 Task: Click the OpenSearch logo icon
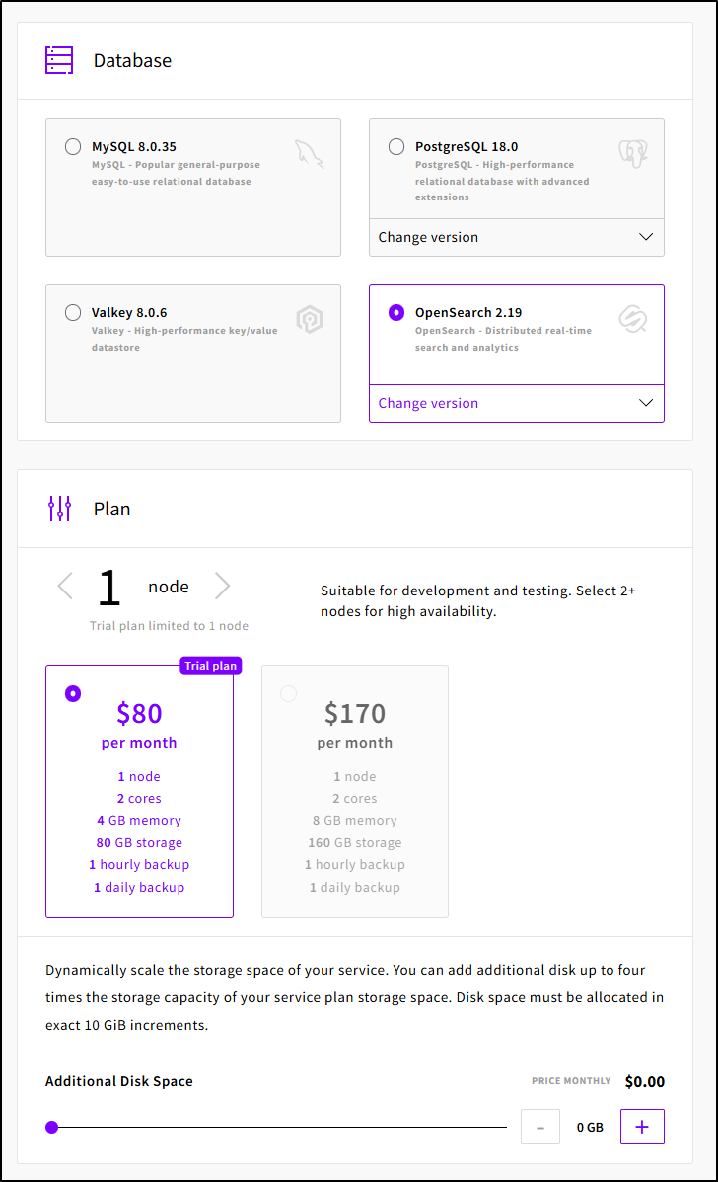632,319
